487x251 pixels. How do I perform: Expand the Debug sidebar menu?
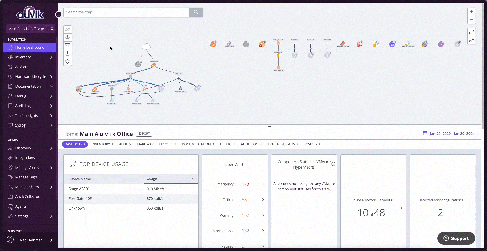51,96
